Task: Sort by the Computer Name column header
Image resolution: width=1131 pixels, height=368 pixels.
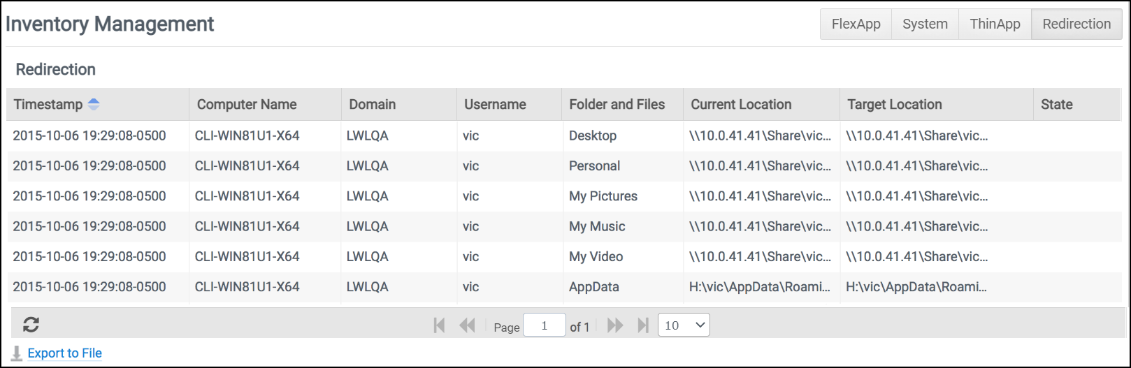Action: [x=247, y=105]
